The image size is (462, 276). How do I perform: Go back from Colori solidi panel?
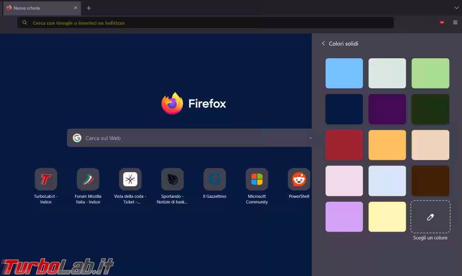click(x=323, y=43)
